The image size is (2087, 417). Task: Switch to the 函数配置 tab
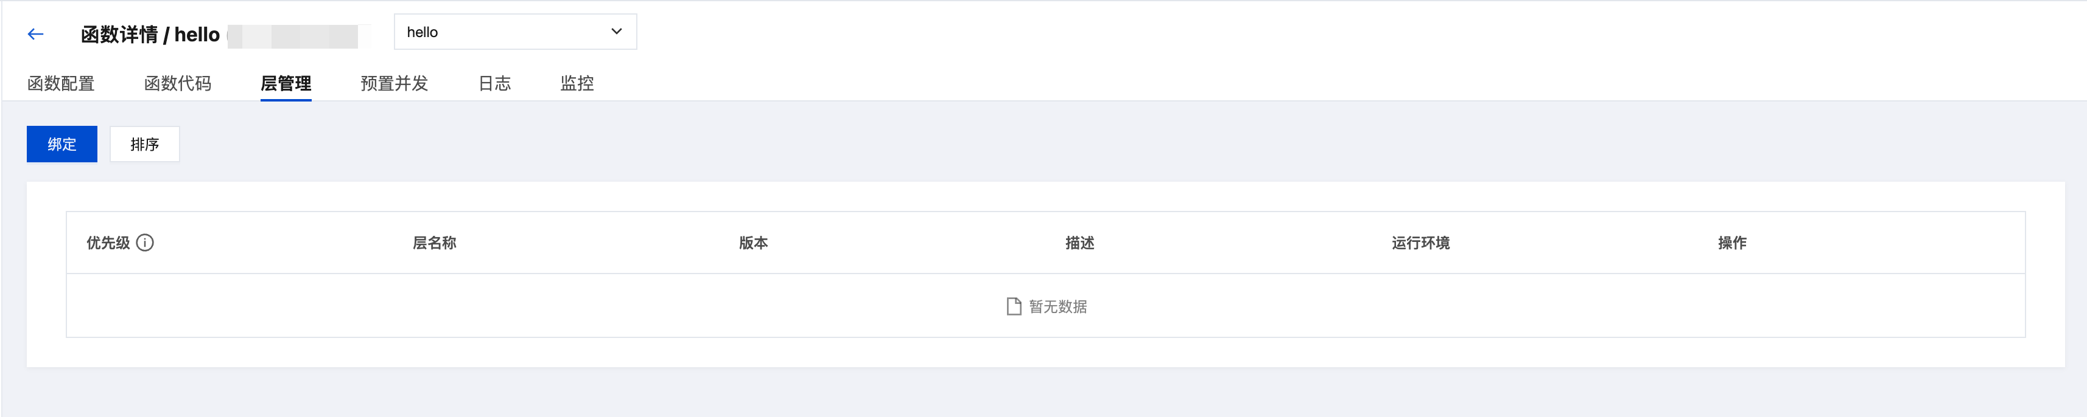(61, 83)
